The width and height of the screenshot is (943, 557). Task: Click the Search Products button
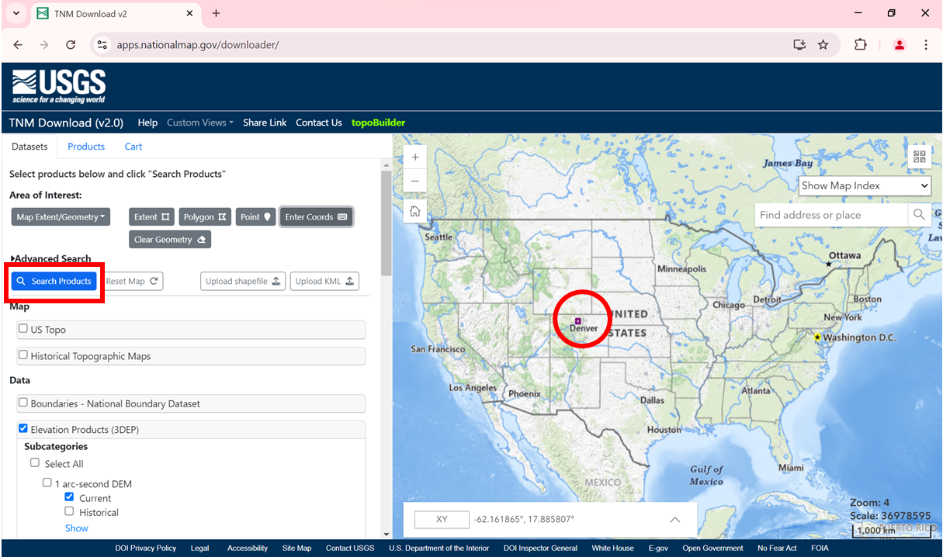54,281
